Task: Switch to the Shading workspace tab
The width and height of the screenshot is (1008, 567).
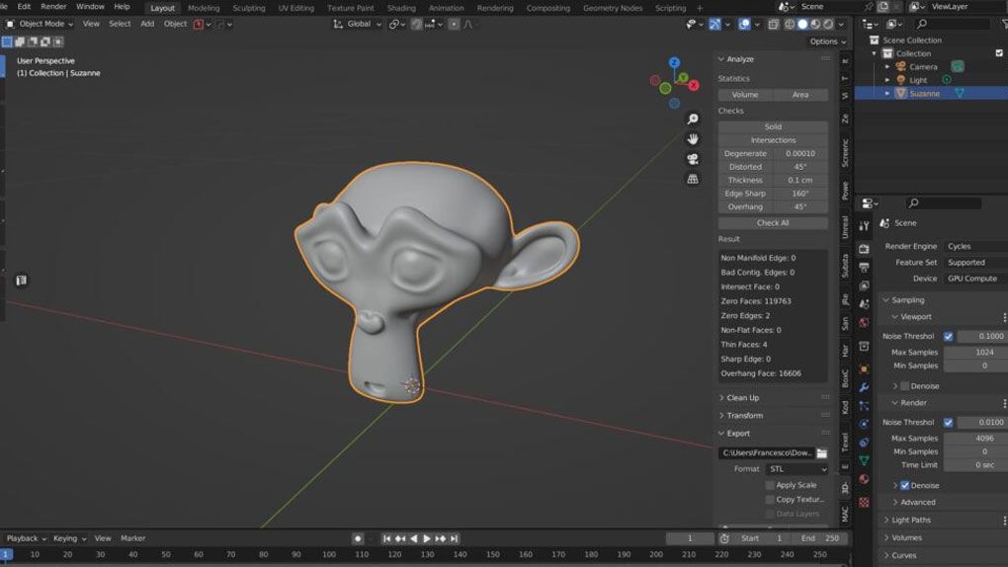Action: click(401, 8)
